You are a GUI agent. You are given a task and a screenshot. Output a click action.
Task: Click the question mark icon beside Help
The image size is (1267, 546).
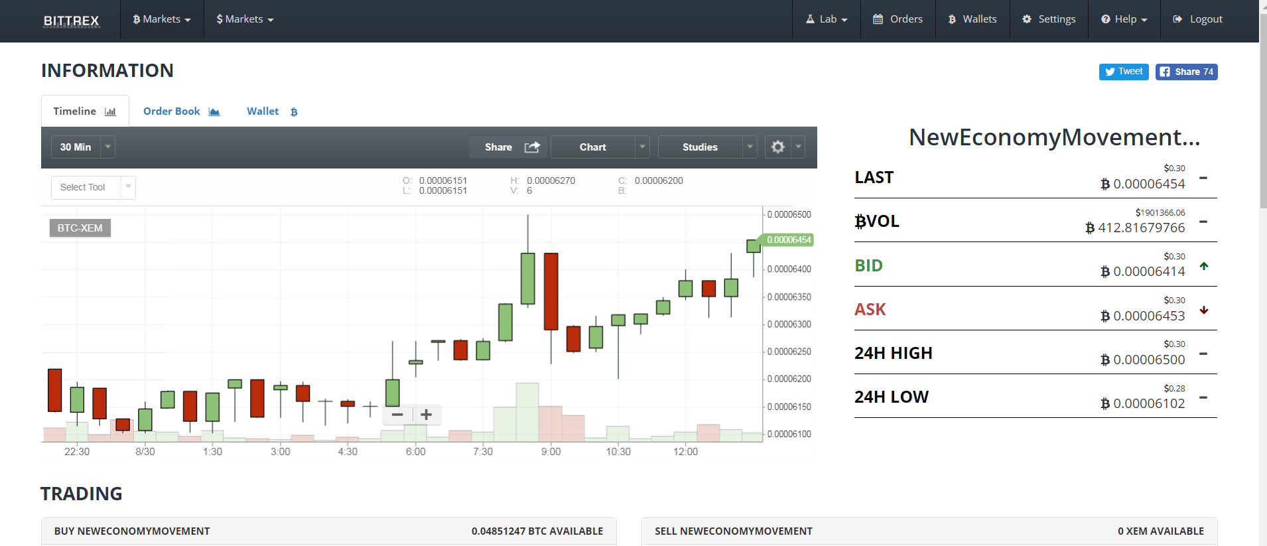click(1106, 19)
